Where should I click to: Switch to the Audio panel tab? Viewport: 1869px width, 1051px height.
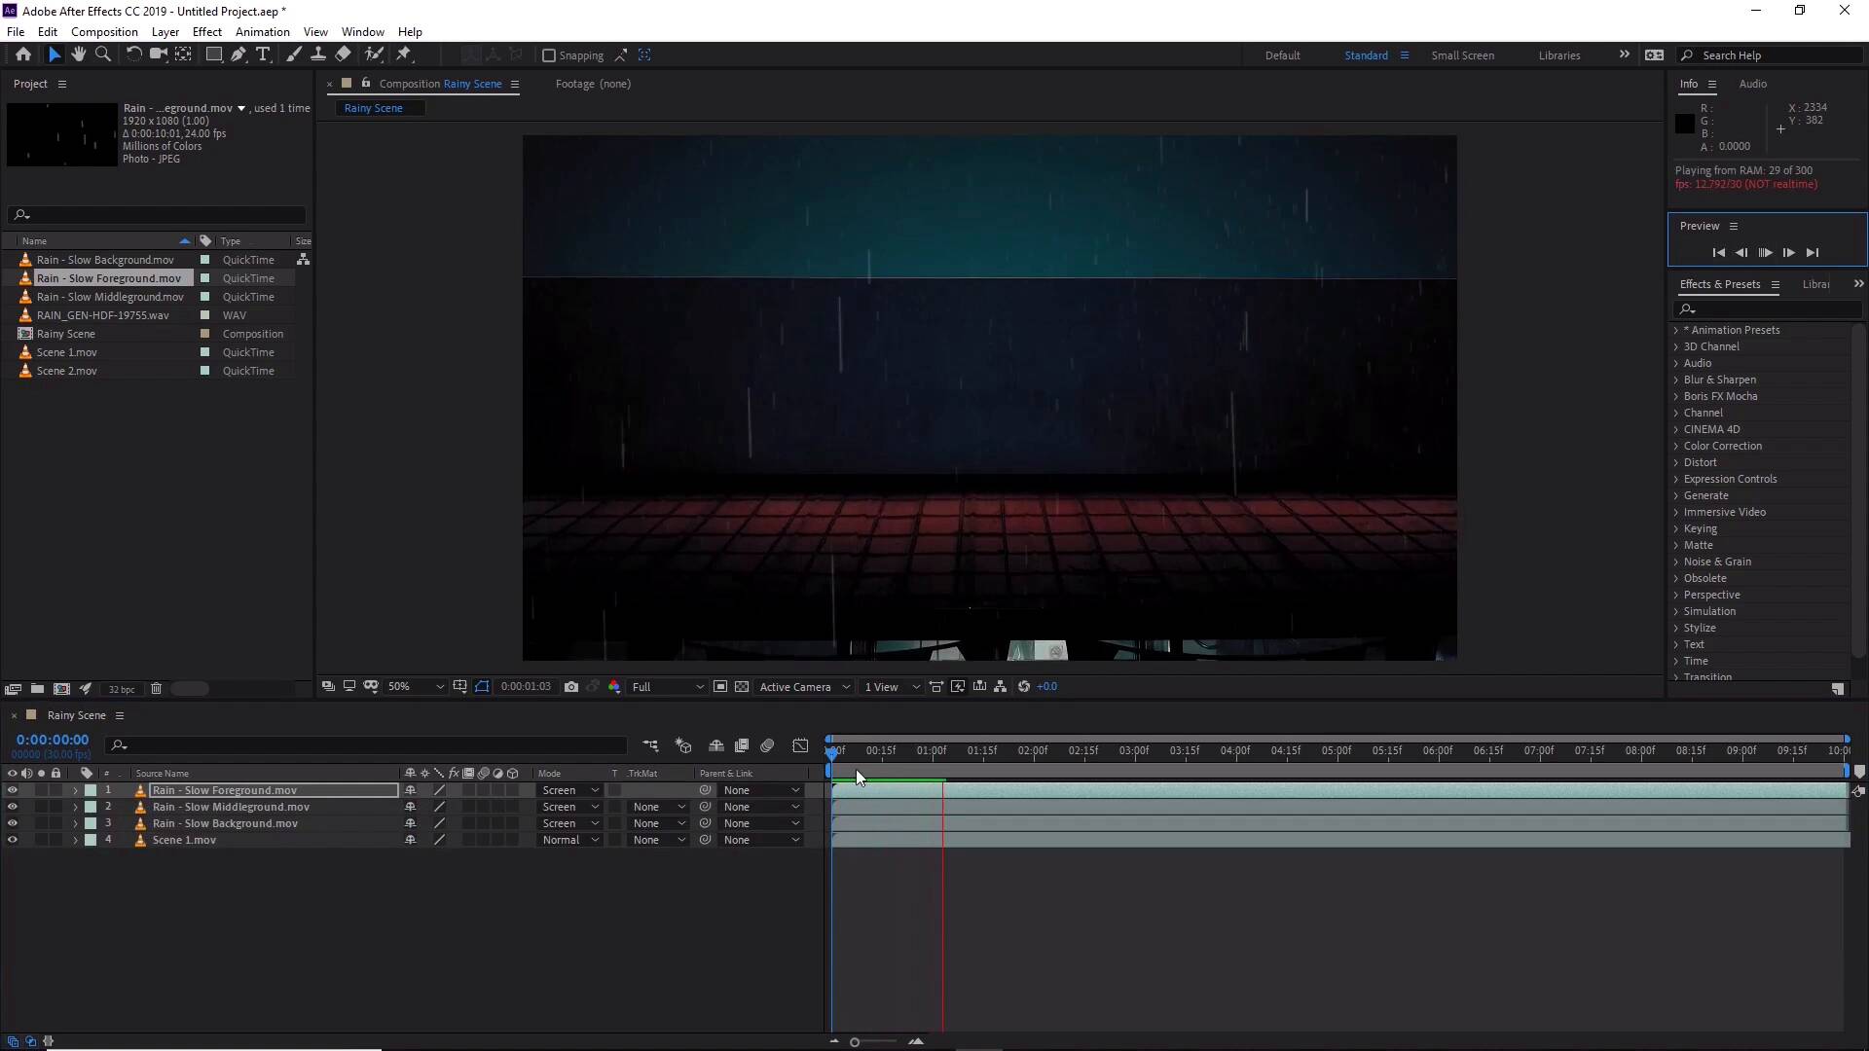click(1752, 84)
